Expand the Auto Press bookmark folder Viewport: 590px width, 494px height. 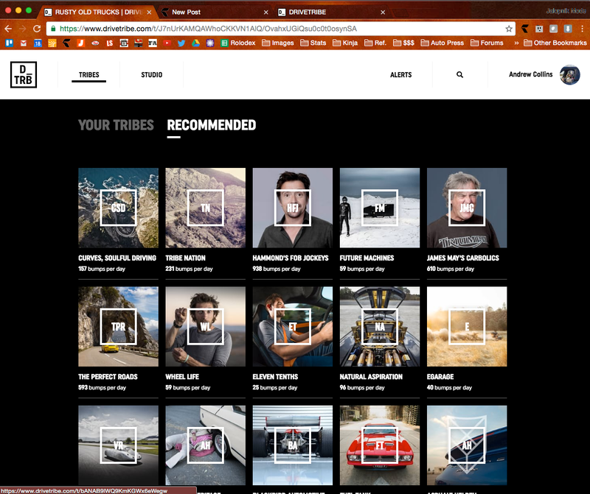(x=442, y=43)
